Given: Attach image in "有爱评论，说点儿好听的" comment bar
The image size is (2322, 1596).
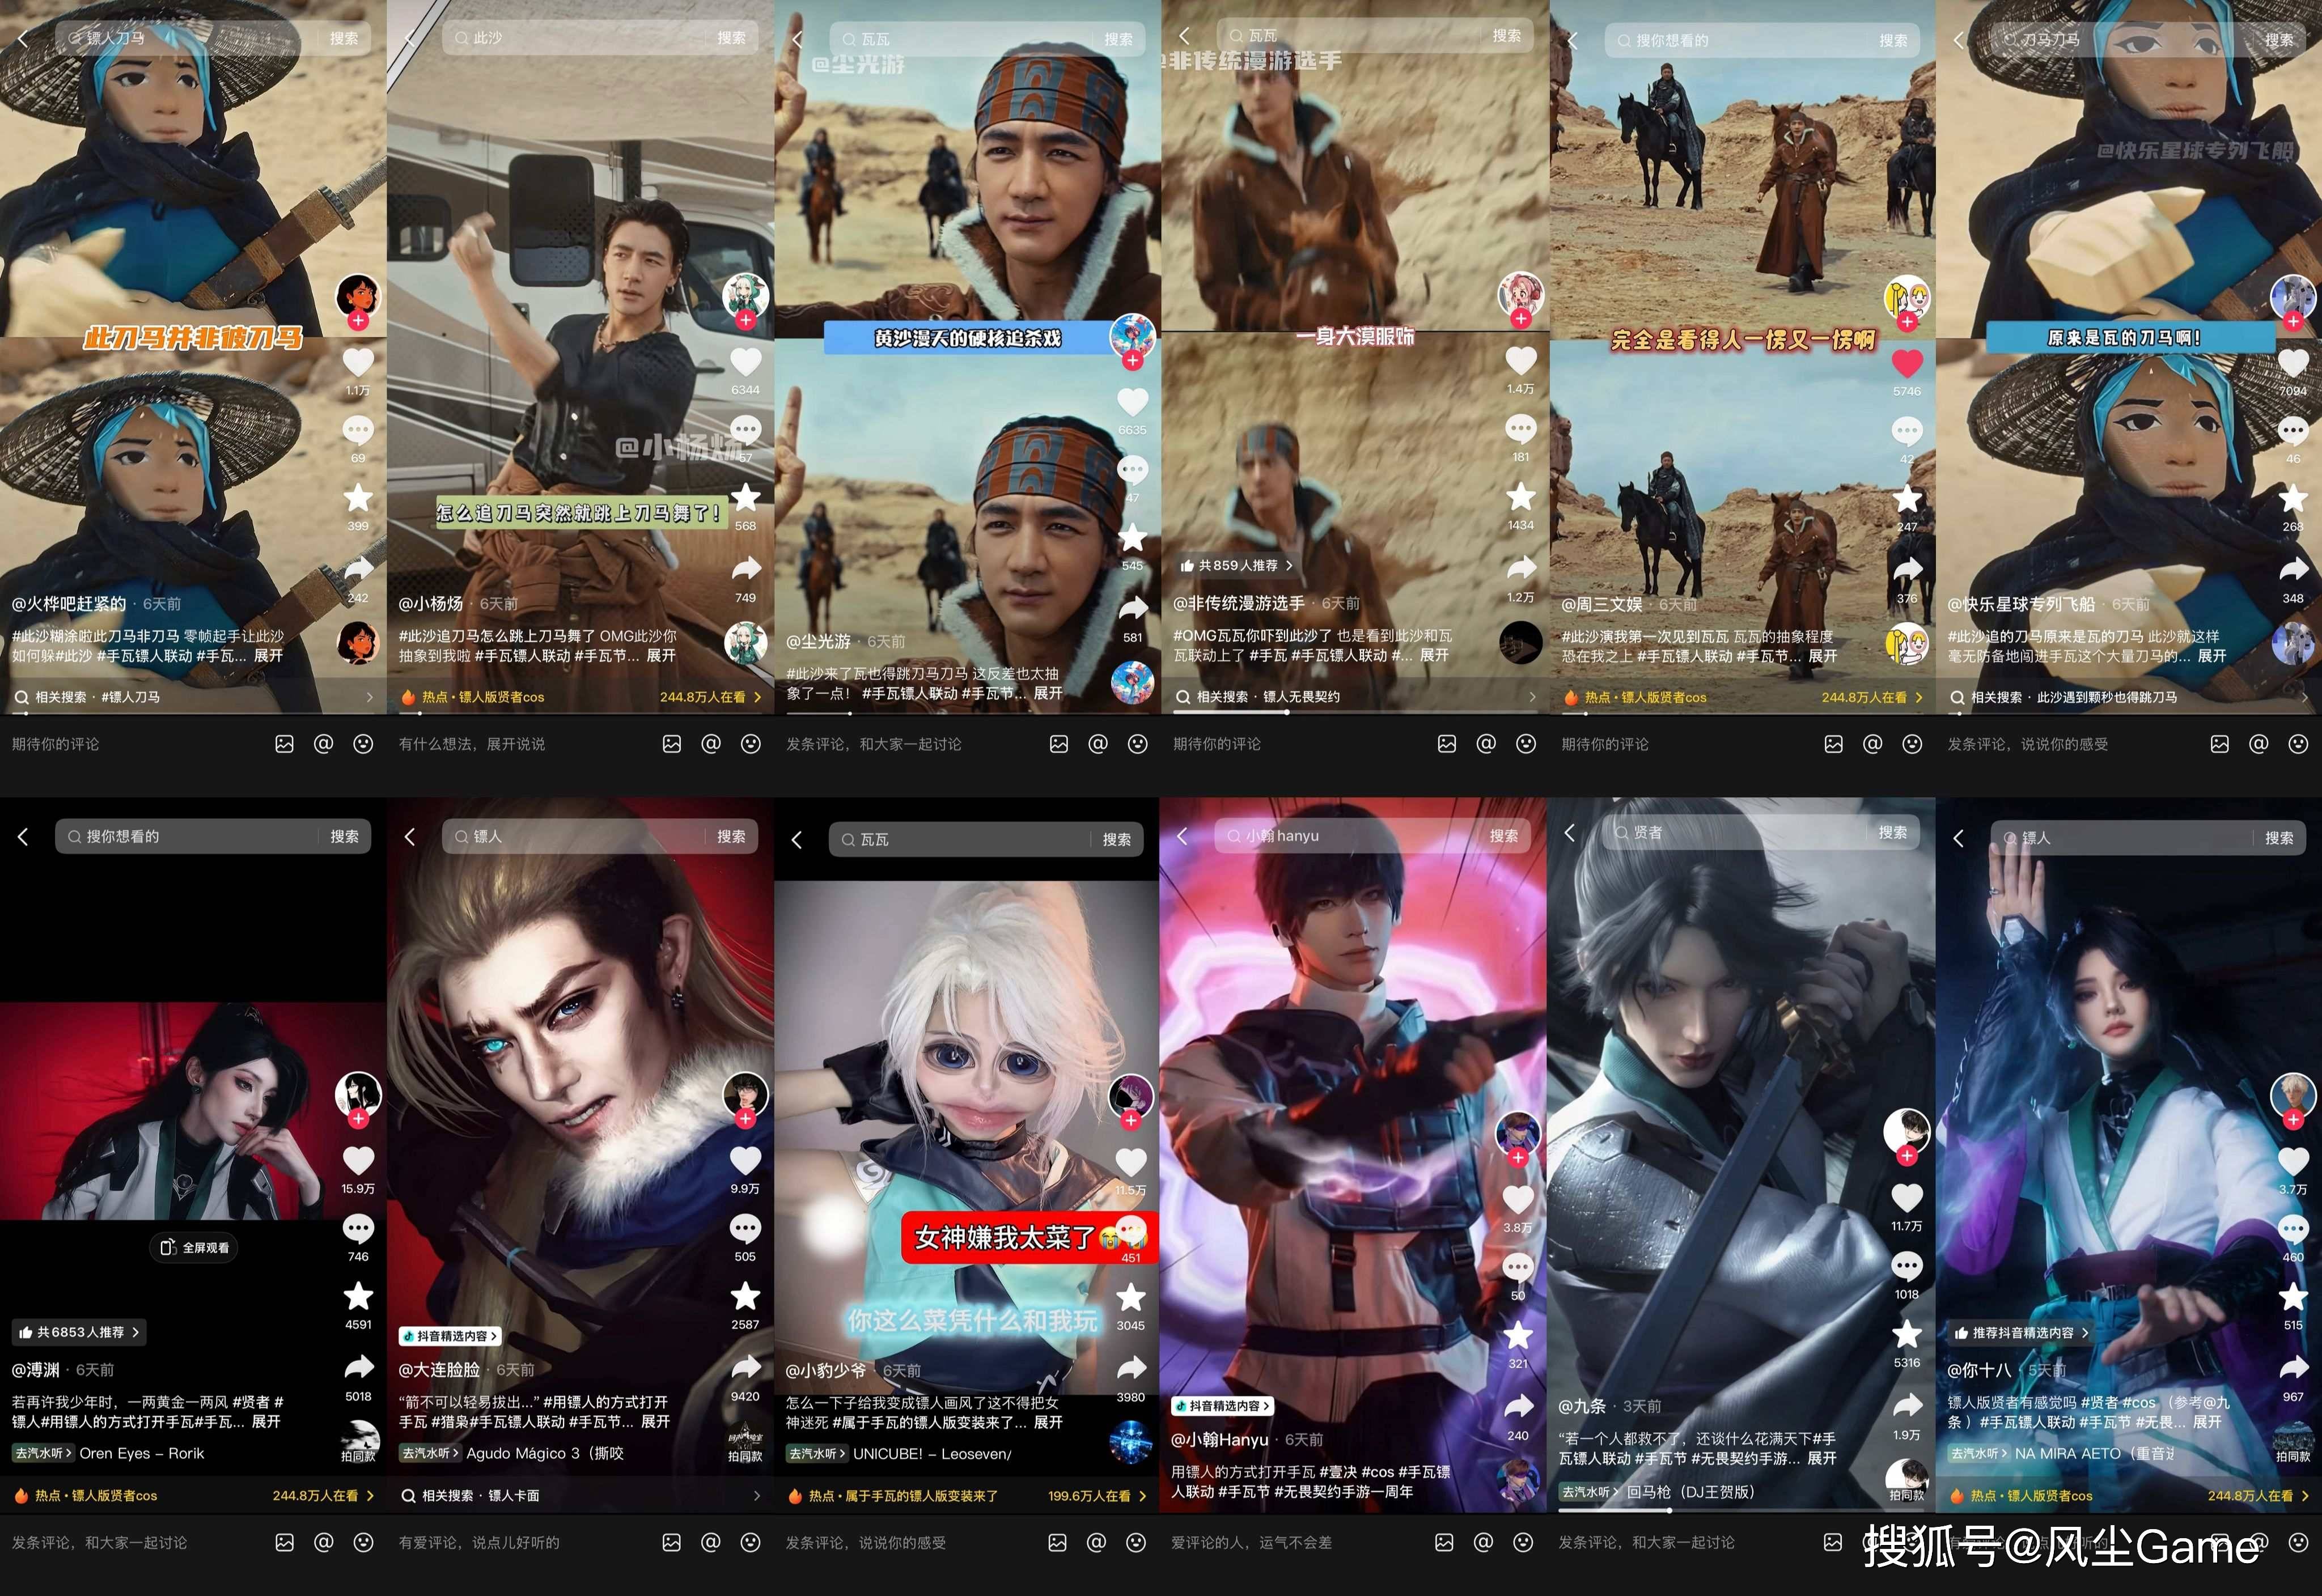Looking at the screenshot, I should [x=672, y=1542].
